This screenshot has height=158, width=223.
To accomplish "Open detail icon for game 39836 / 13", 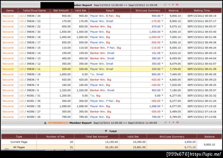I will click(x=162, y=58).
